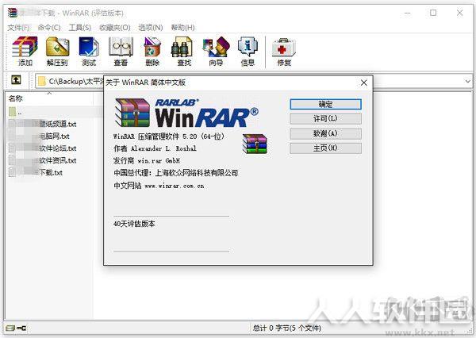Click the key icon in status bar
Screen dimensions: 476x338
coord(21,328)
